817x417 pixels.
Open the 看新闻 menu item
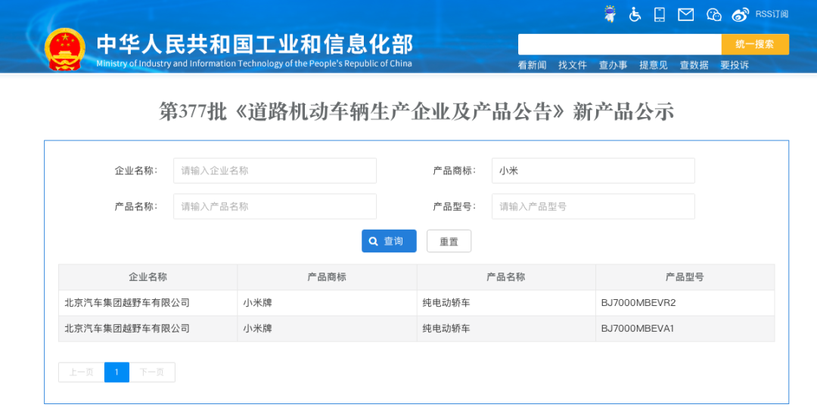[532, 66]
